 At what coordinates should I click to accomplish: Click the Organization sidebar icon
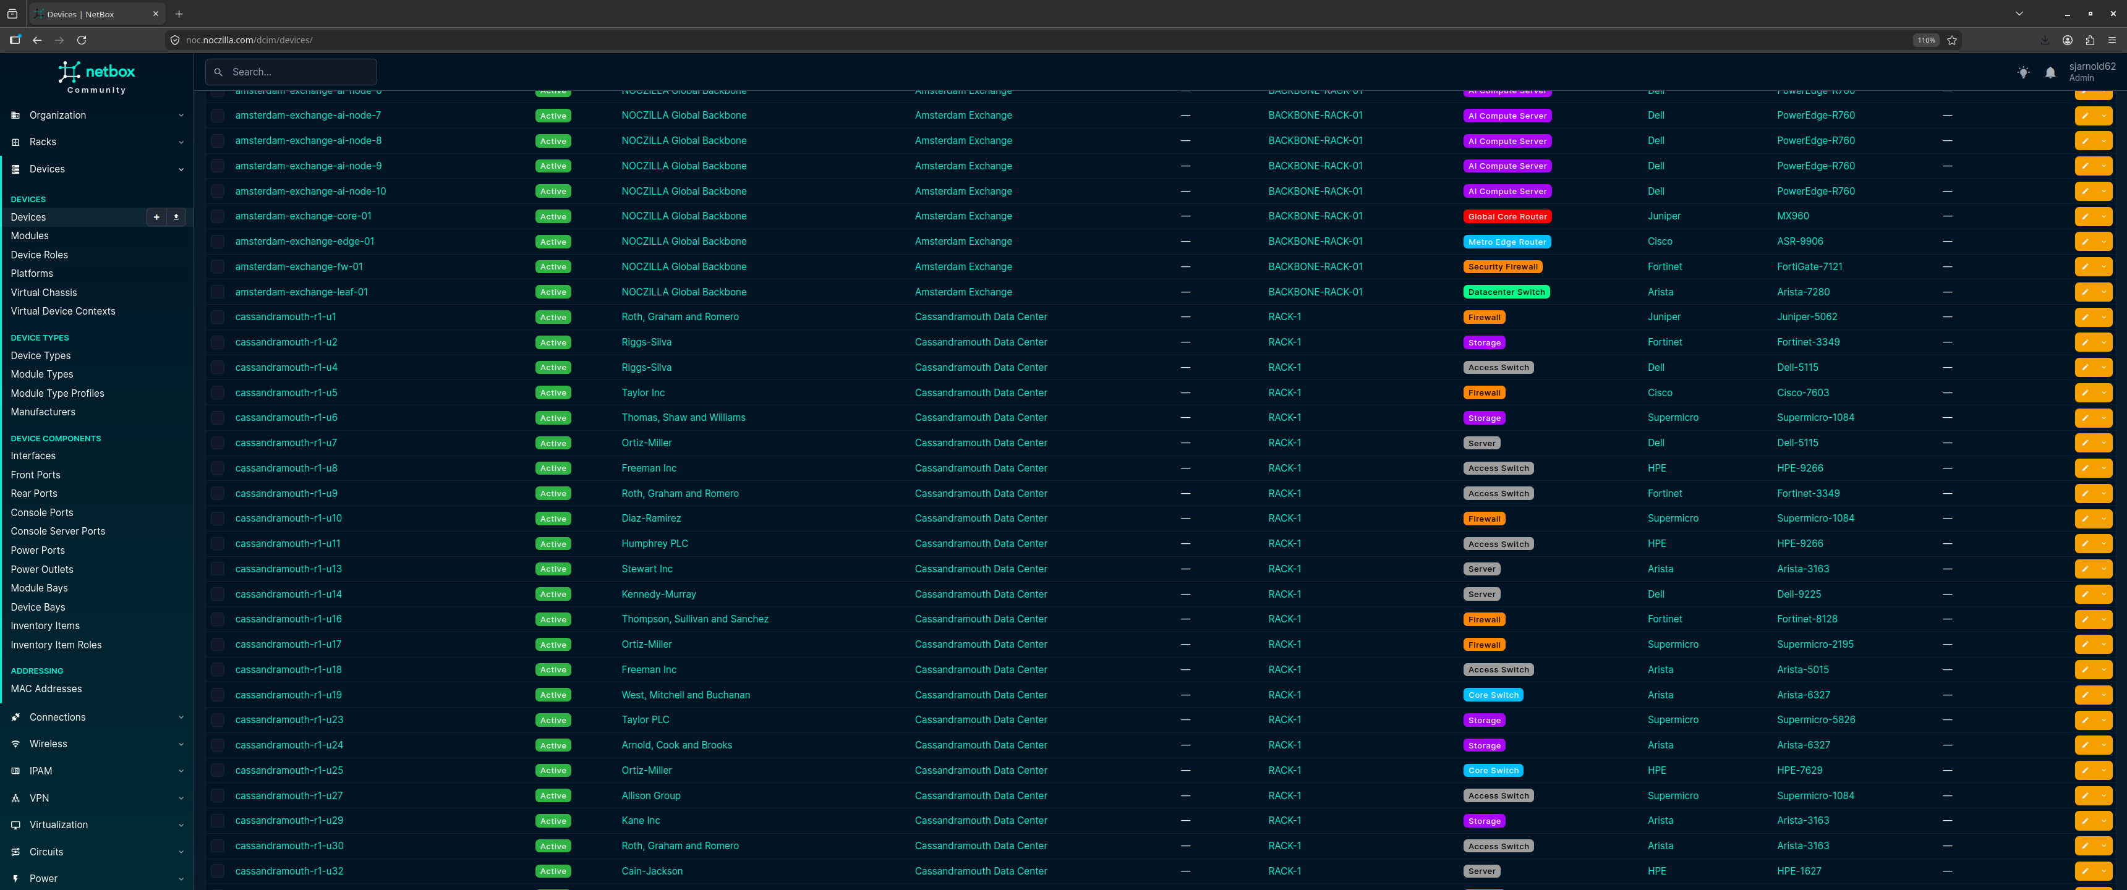15,116
